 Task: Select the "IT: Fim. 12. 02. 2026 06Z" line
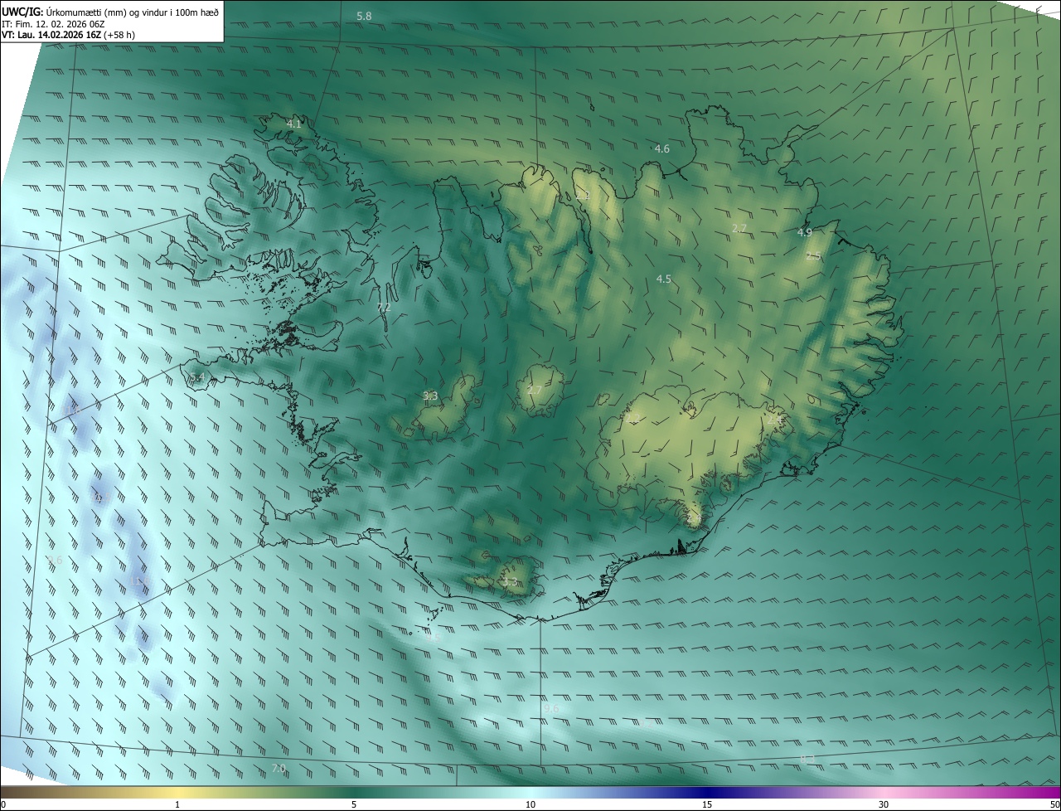(x=54, y=23)
